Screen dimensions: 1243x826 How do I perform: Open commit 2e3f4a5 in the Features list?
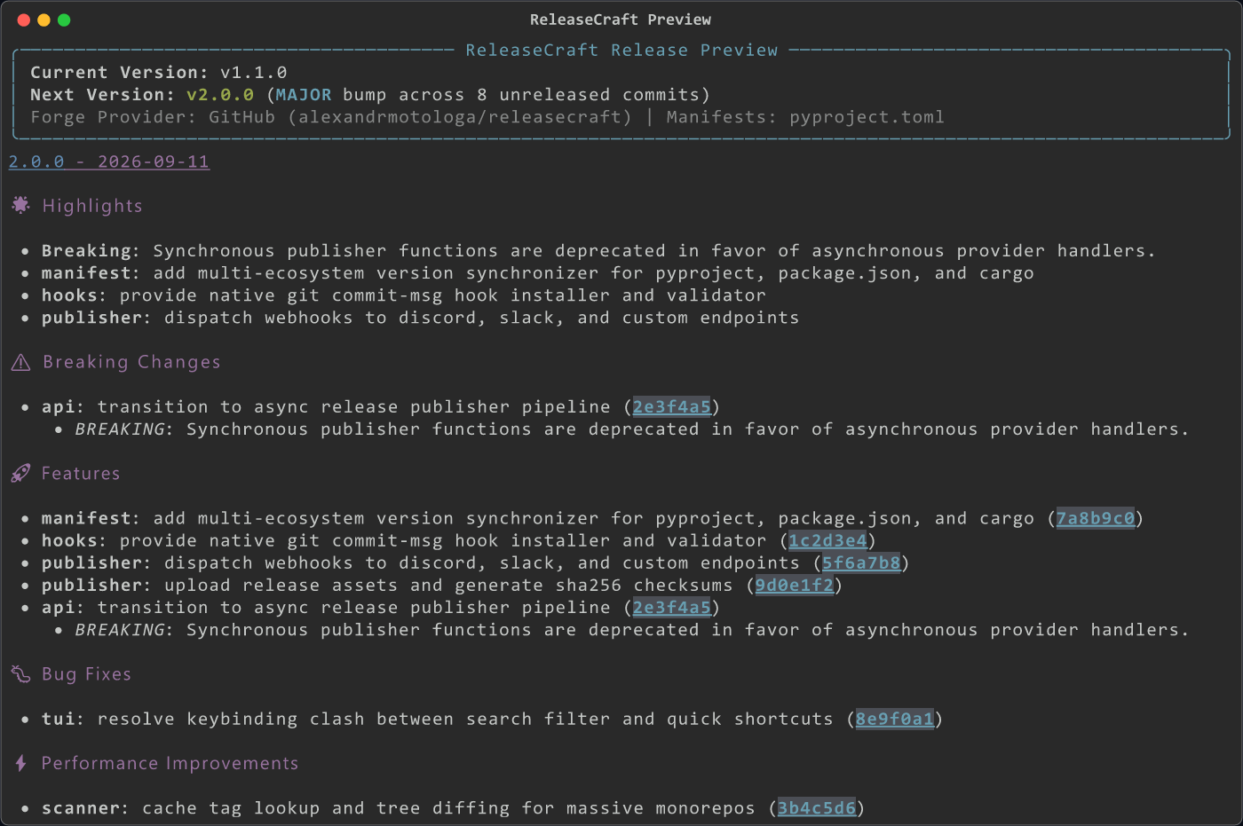pyautogui.click(x=671, y=607)
